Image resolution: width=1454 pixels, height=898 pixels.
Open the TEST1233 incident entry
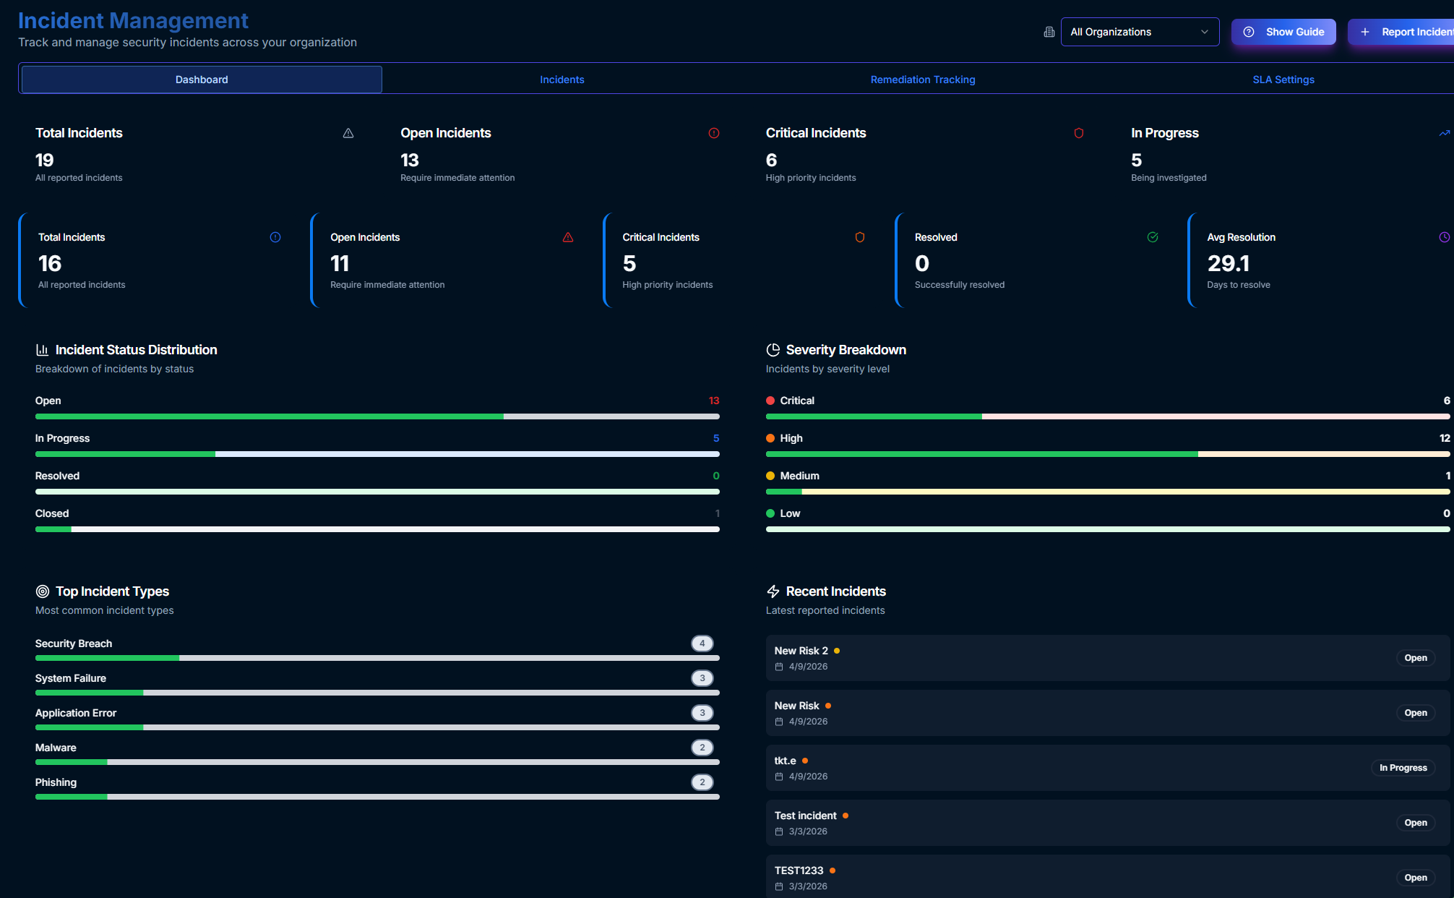(x=1108, y=876)
